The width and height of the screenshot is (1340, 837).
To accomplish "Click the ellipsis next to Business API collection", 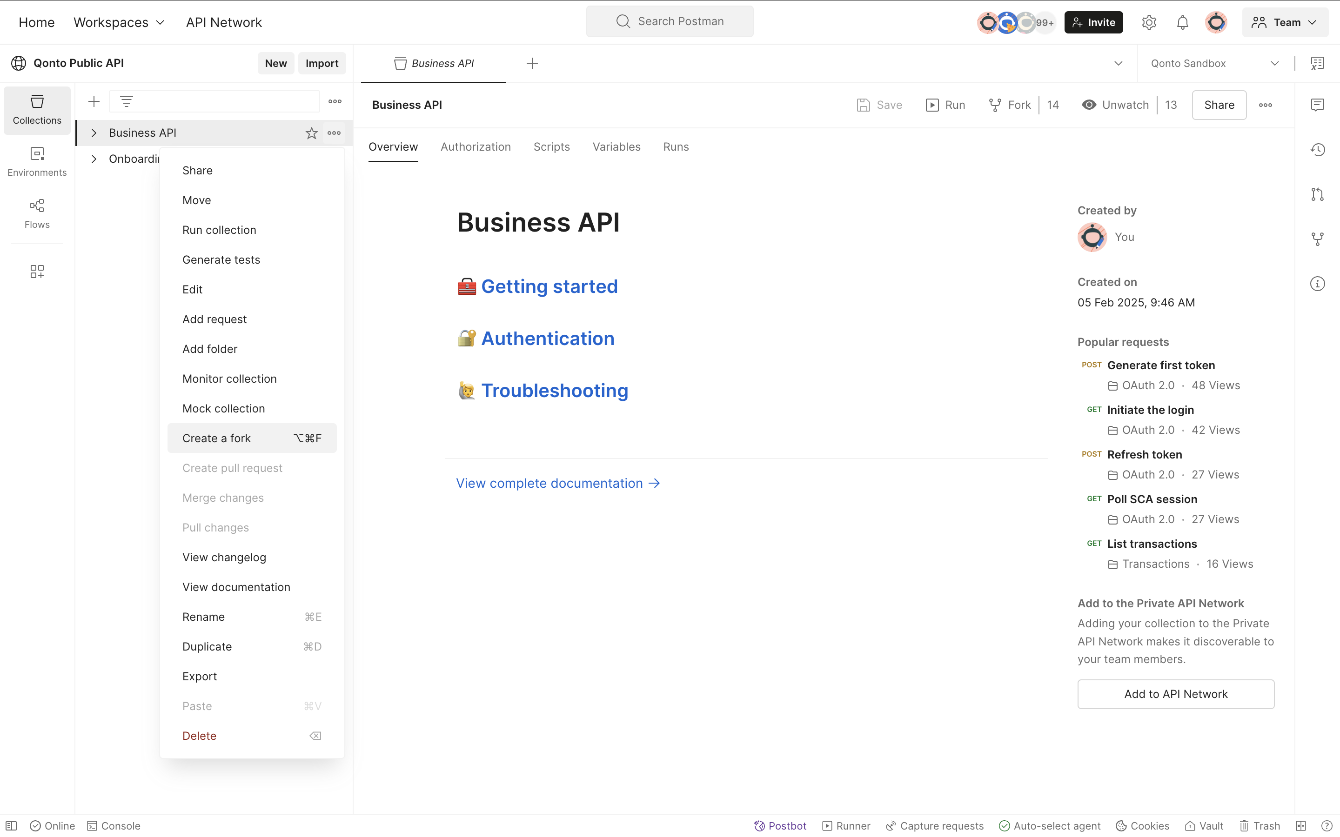I will pyautogui.click(x=334, y=133).
